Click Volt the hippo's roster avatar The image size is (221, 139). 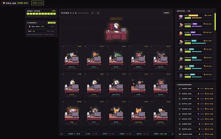181,76
